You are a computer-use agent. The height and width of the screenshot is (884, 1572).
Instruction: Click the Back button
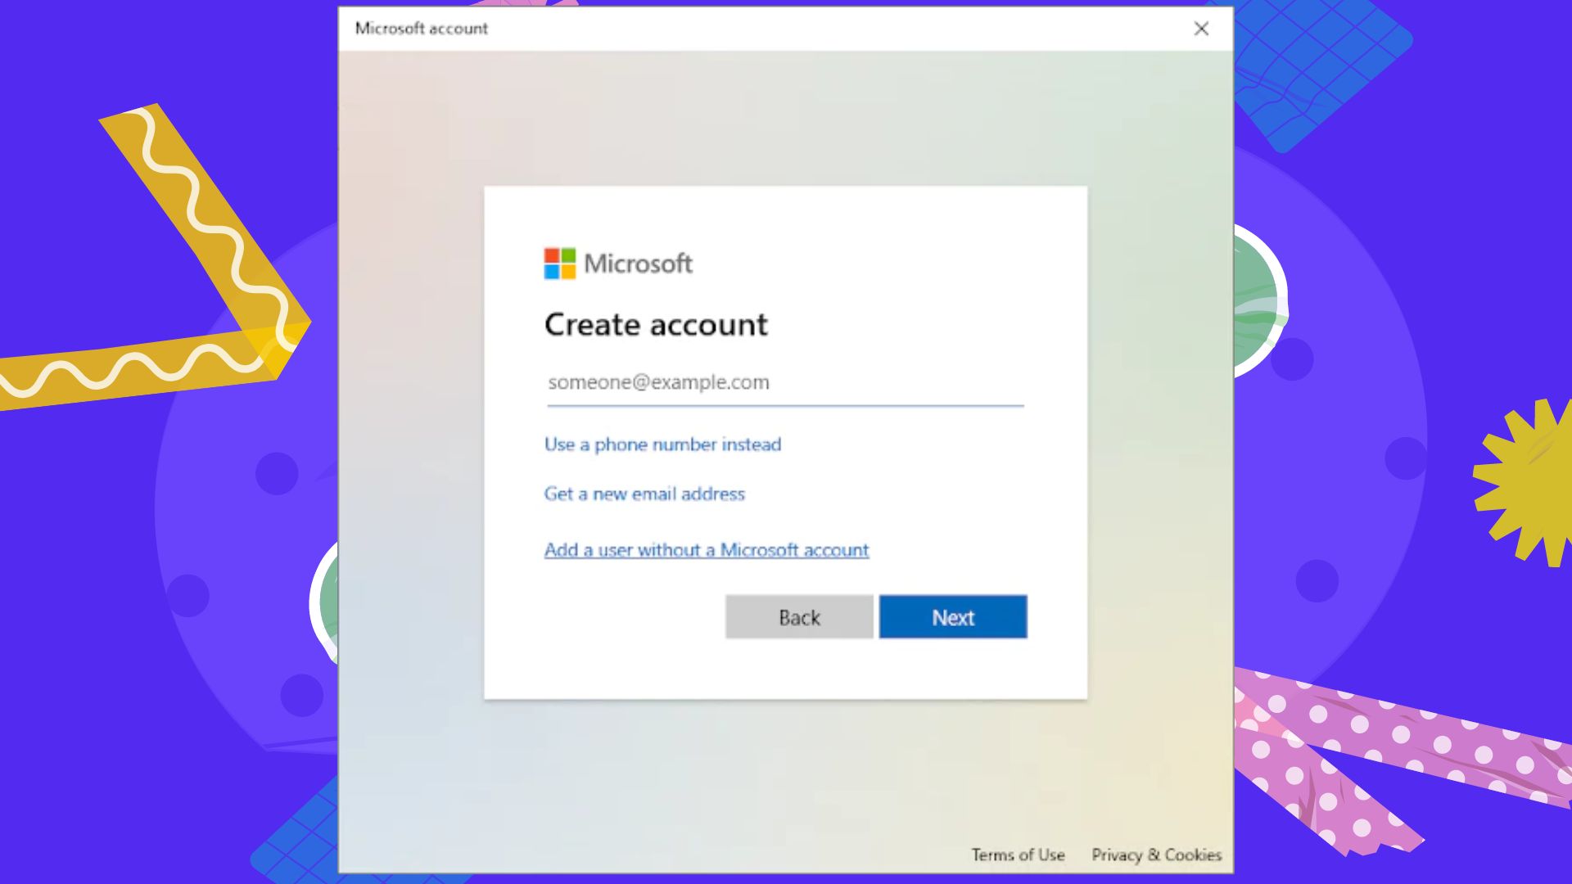799,617
